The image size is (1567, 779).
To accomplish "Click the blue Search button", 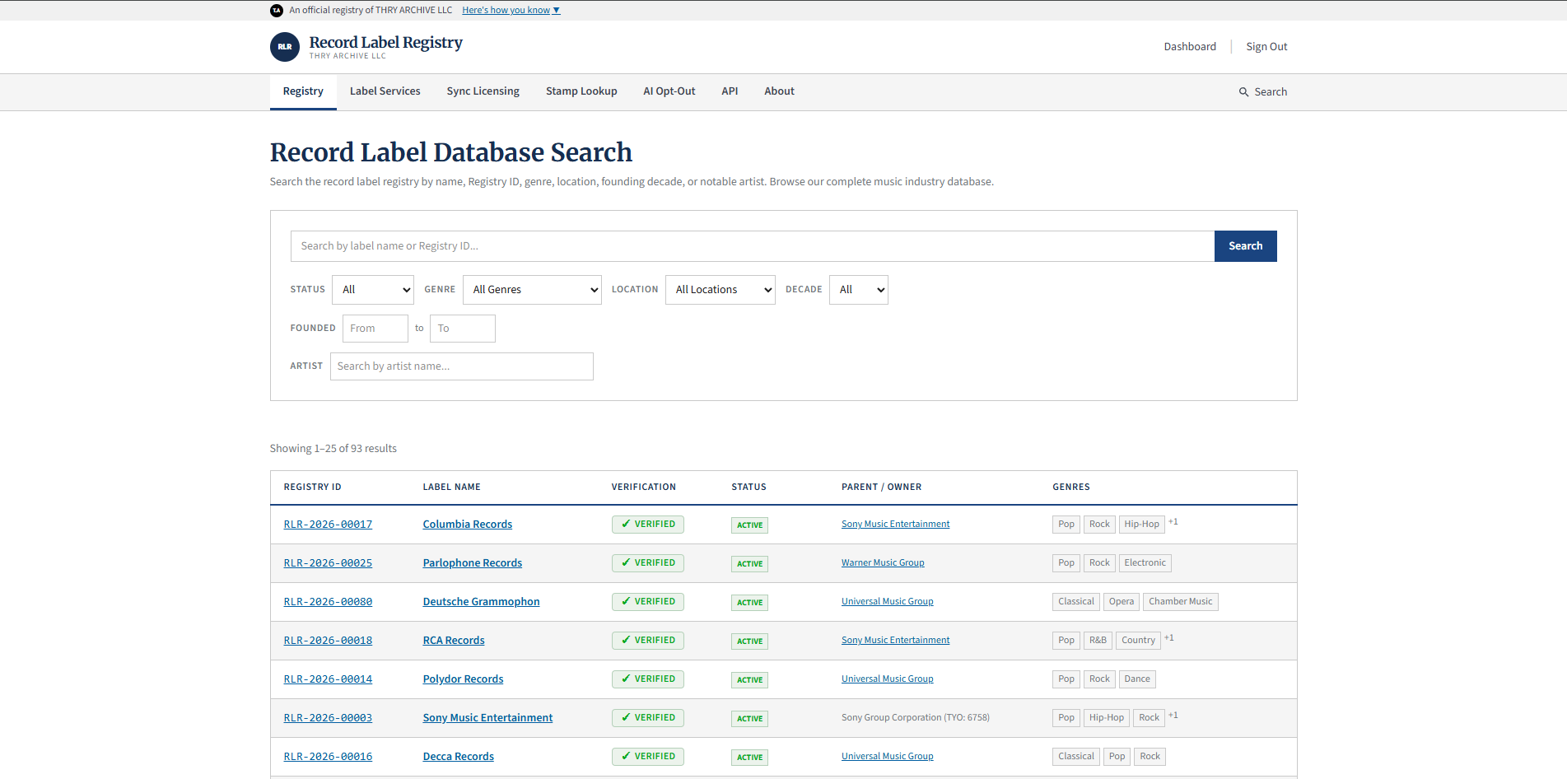I will click(x=1245, y=246).
